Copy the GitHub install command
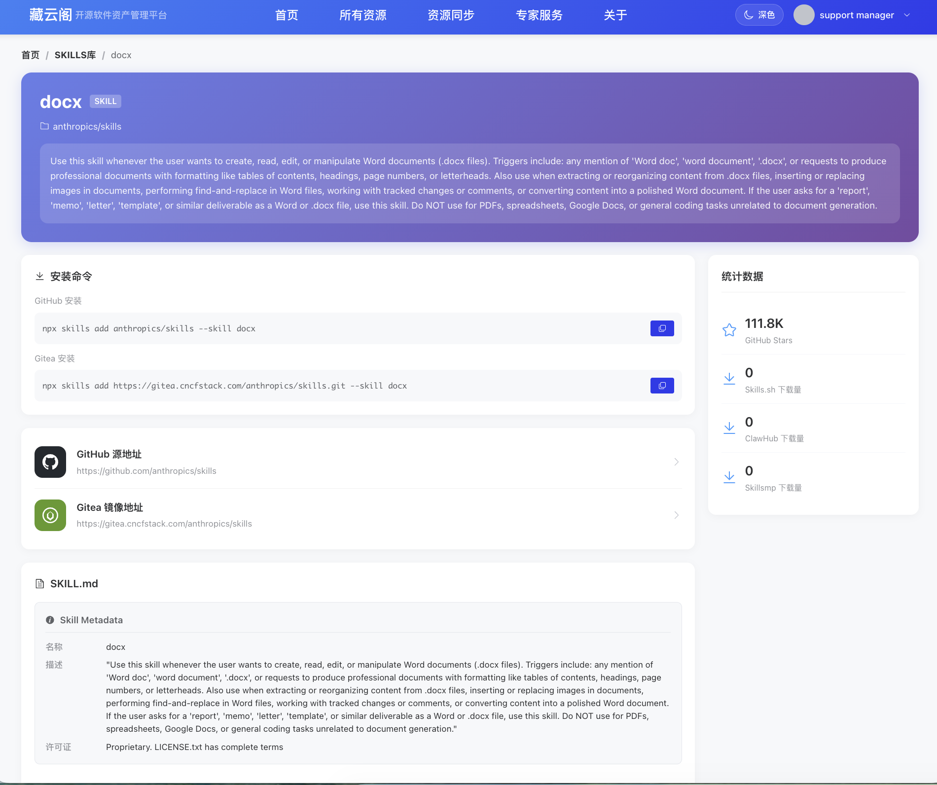Screen dimensions: 937x785 click(x=662, y=328)
